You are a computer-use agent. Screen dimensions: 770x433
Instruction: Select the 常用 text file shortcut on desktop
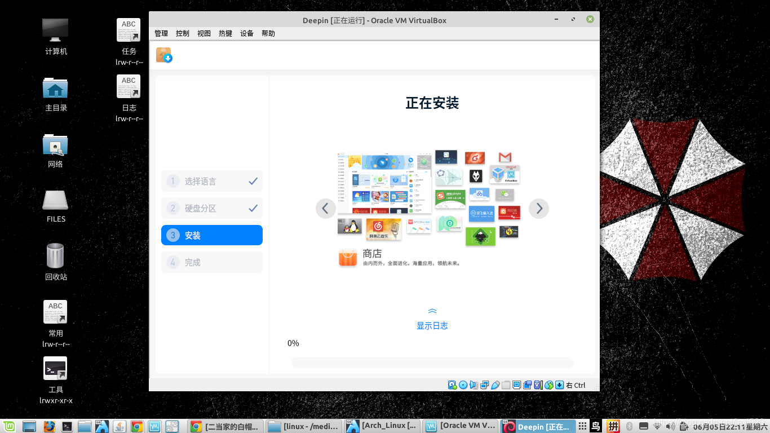(56, 324)
